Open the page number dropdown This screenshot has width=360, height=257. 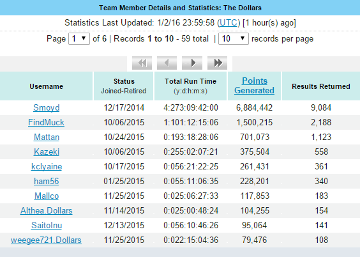(x=79, y=38)
